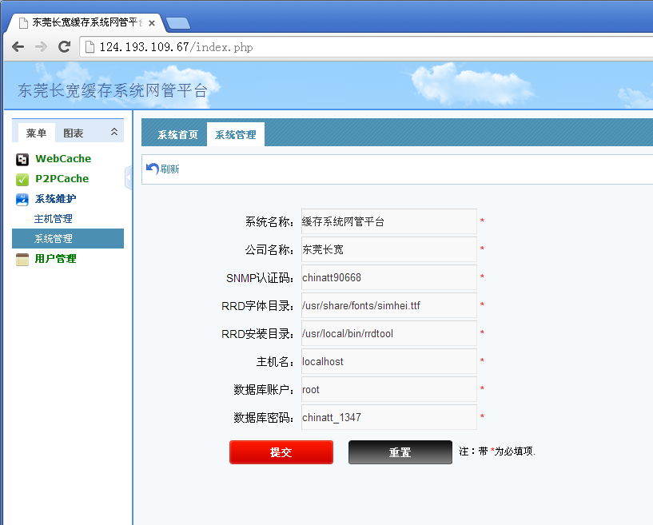653x525 pixels.
Task: Click the SNMP认证码 input field
Action: 389,277
